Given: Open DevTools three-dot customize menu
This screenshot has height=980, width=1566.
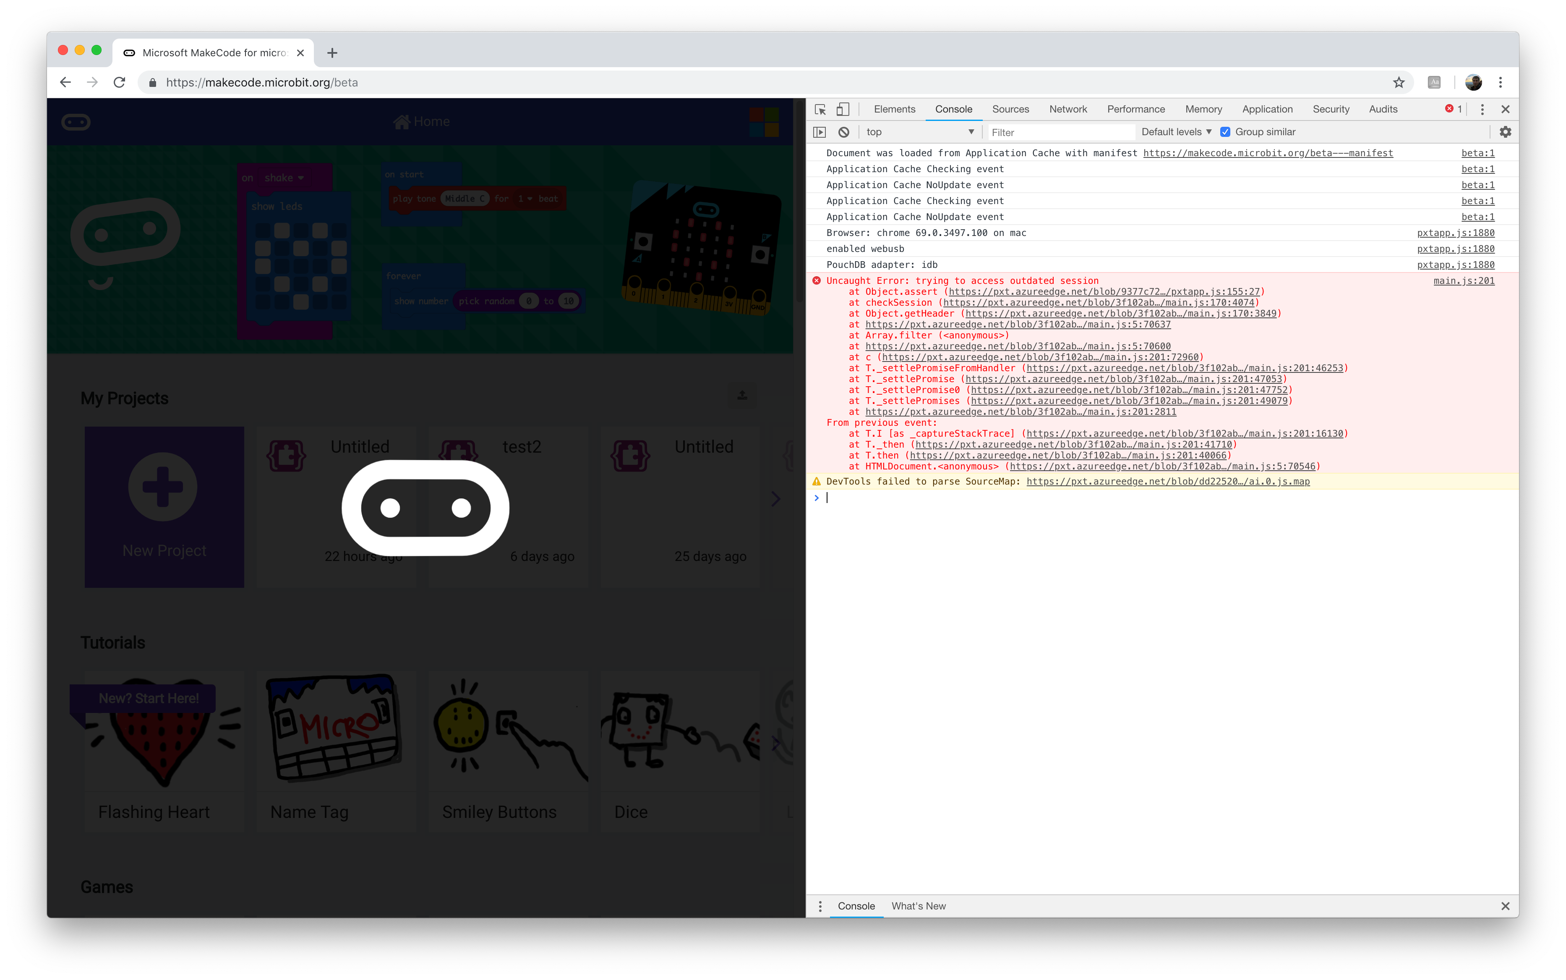Looking at the screenshot, I should 1482,110.
